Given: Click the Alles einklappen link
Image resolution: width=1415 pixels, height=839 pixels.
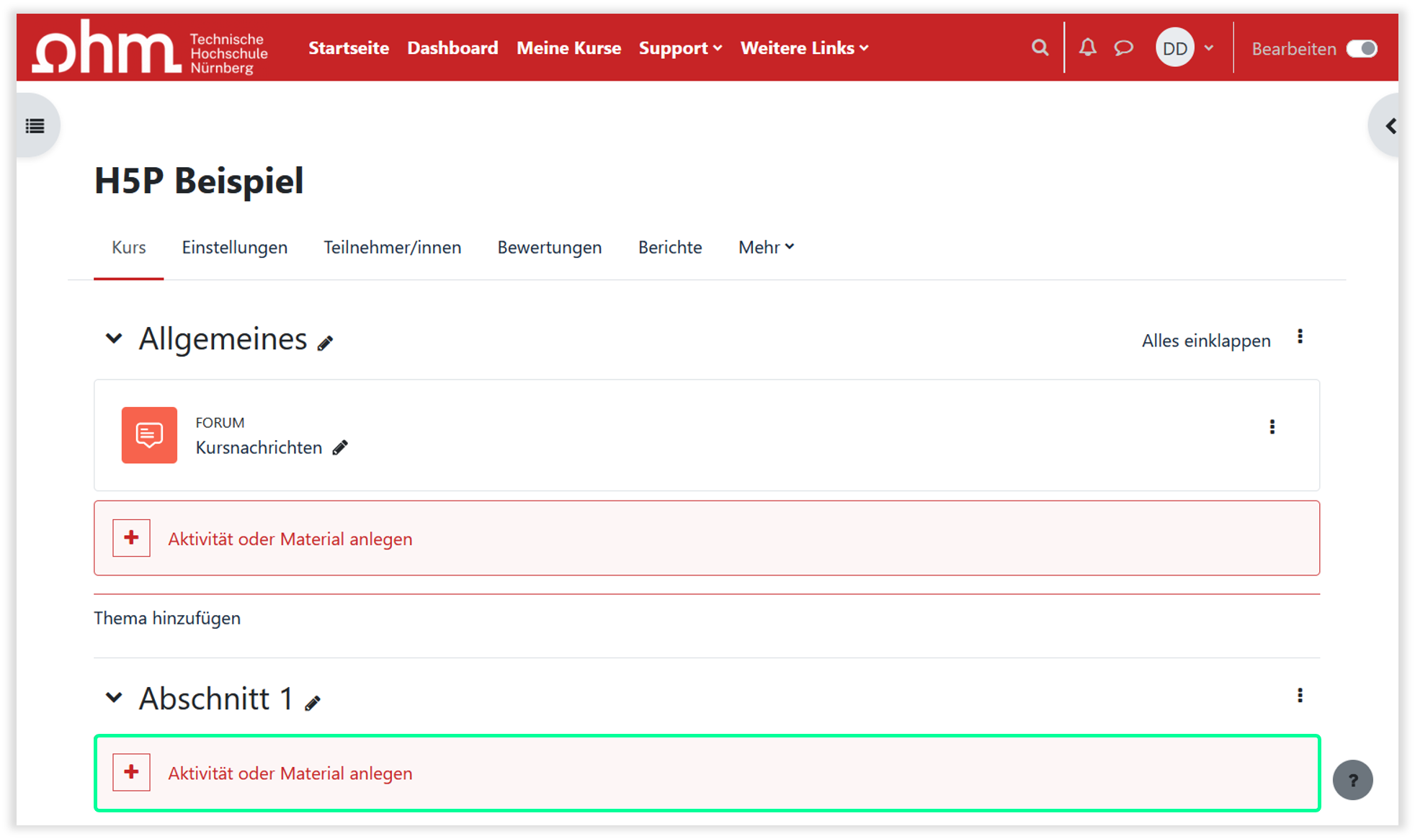Looking at the screenshot, I should (x=1205, y=341).
